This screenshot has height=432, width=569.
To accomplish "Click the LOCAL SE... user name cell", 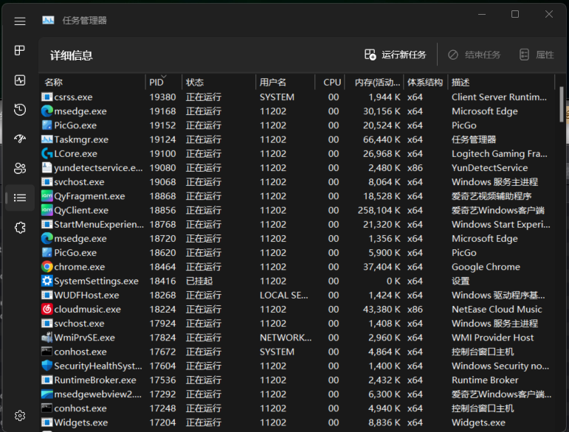I will point(284,295).
